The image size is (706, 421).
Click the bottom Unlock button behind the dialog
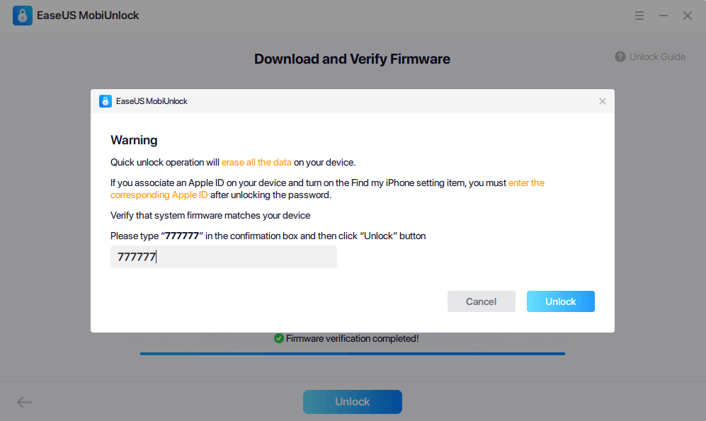pyautogui.click(x=352, y=402)
